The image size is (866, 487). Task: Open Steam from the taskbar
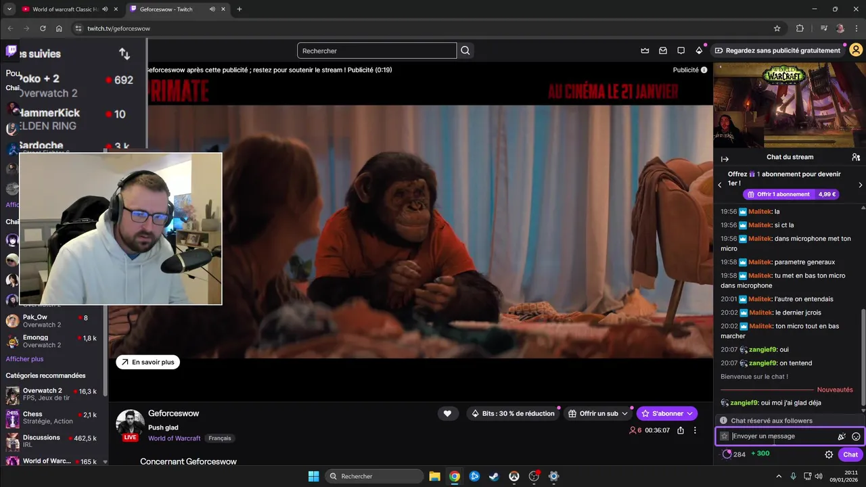[x=494, y=476]
